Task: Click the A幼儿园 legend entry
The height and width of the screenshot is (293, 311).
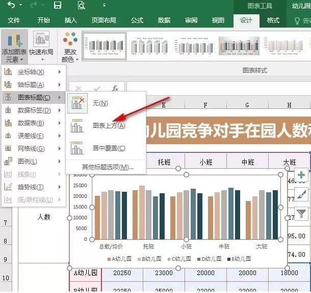Action: (x=119, y=259)
